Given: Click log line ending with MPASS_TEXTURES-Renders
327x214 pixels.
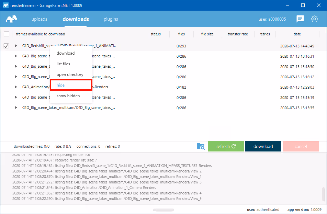Looking at the screenshot, I should [112, 166].
